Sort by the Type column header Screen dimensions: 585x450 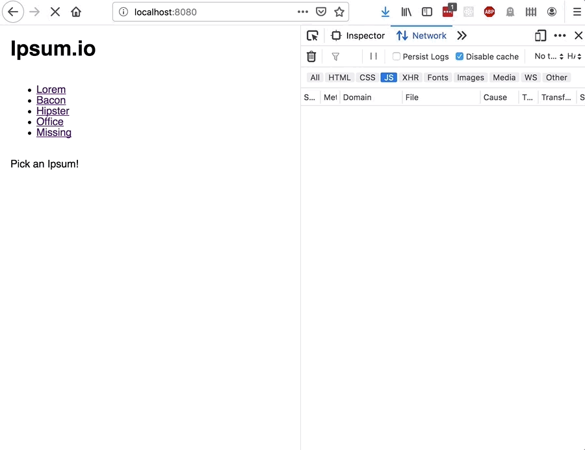[528, 98]
